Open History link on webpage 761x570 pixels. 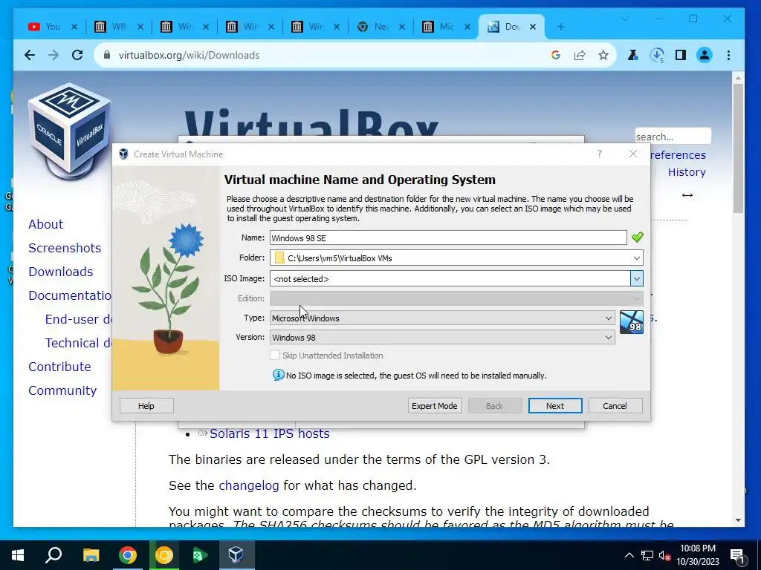(x=687, y=172)
